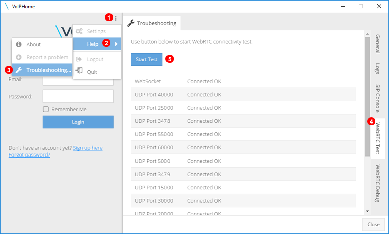The image size is (389, 234).
Task: Follow the Sign up here link
Action: tap(88, 148)
